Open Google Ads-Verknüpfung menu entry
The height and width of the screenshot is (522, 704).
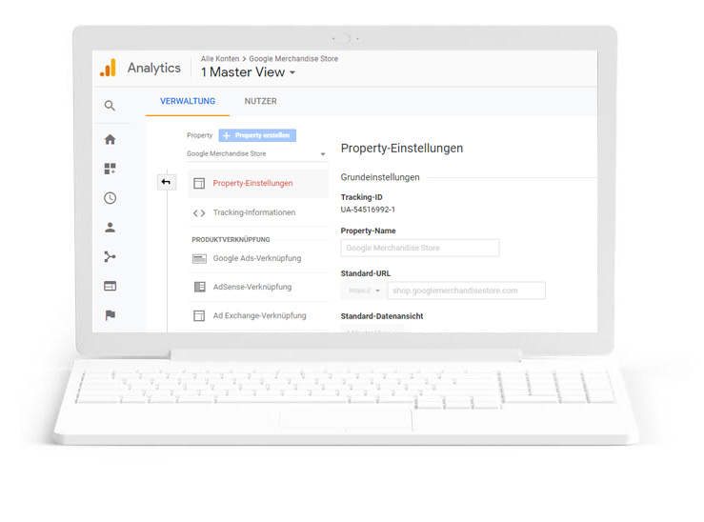pos(258,258)
